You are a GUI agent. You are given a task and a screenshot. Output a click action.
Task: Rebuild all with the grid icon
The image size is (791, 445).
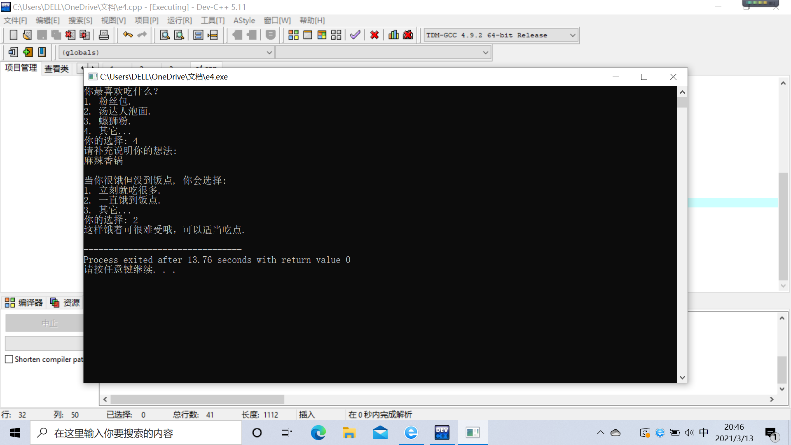(336, 35)
